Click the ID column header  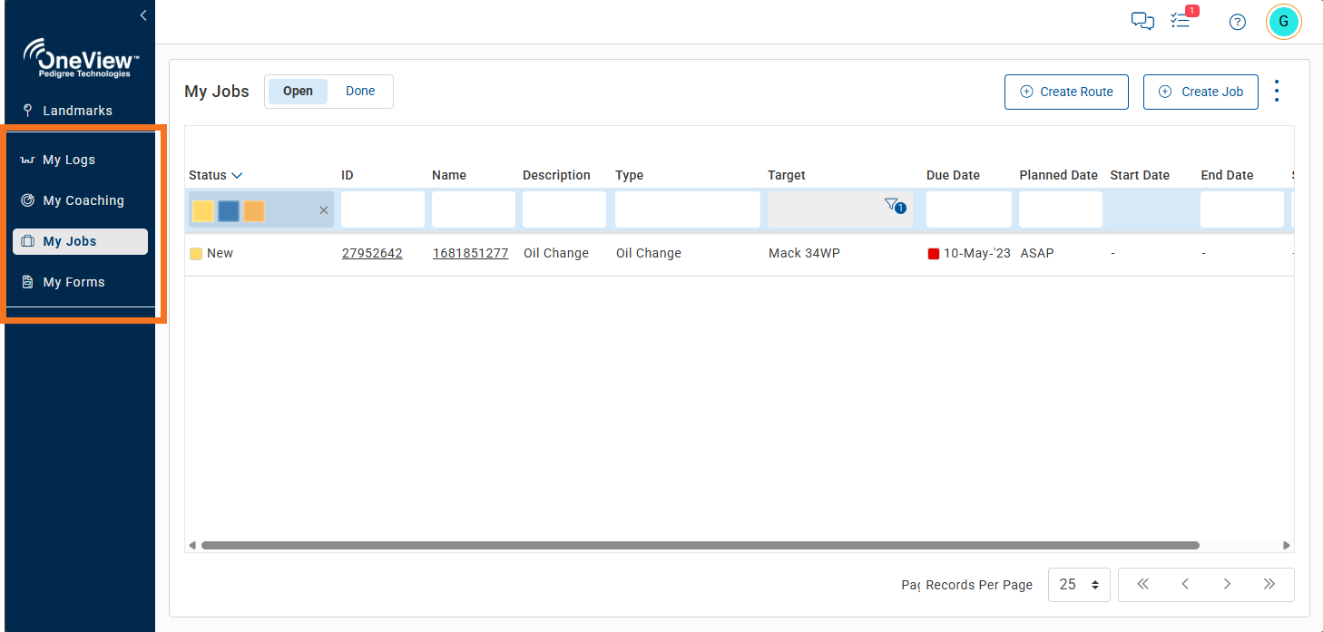pyautogui.click(x=348, y=175)
